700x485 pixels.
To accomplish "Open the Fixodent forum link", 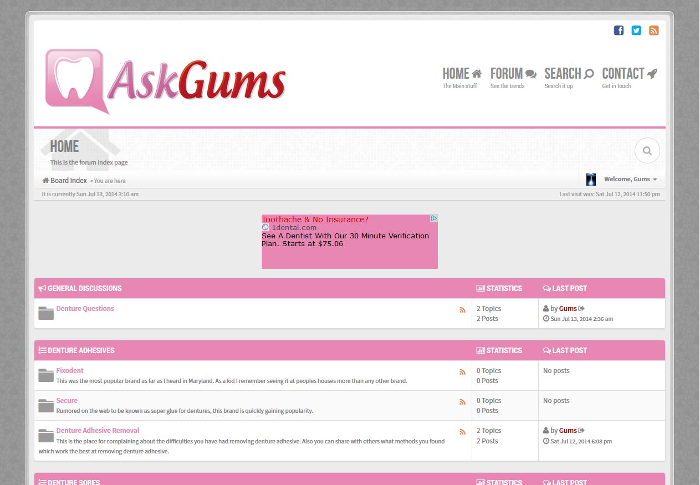I will tap(70, 371).
